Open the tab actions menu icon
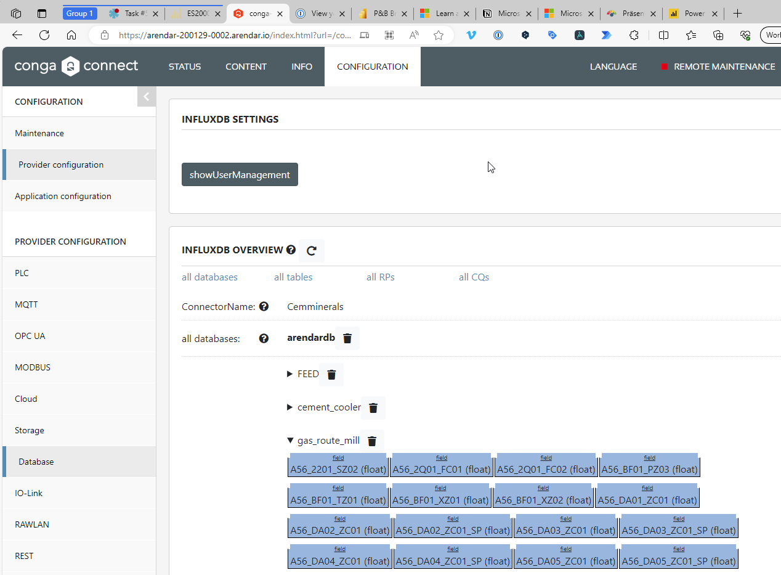 tap(42, 13)
